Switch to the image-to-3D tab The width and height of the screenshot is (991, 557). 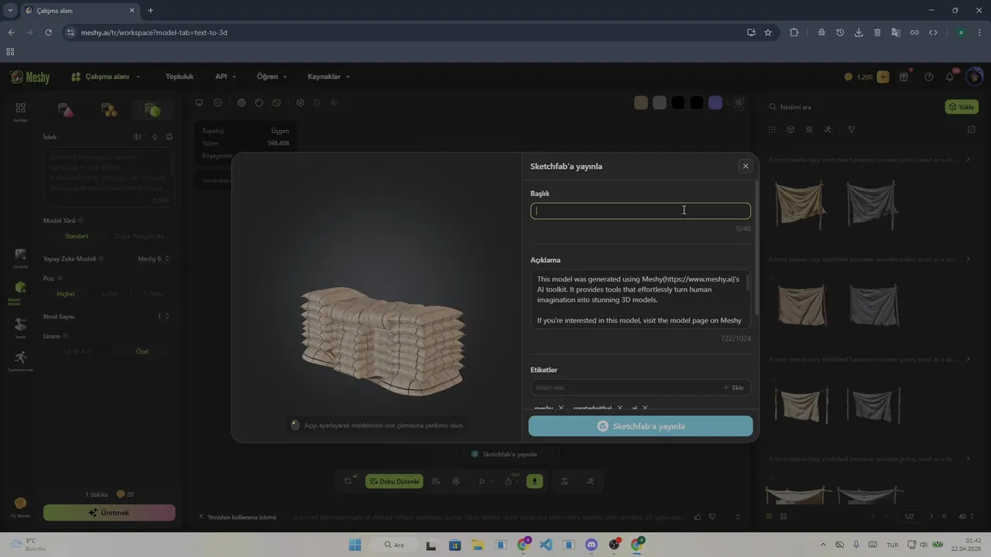click(x=66, y=111)
